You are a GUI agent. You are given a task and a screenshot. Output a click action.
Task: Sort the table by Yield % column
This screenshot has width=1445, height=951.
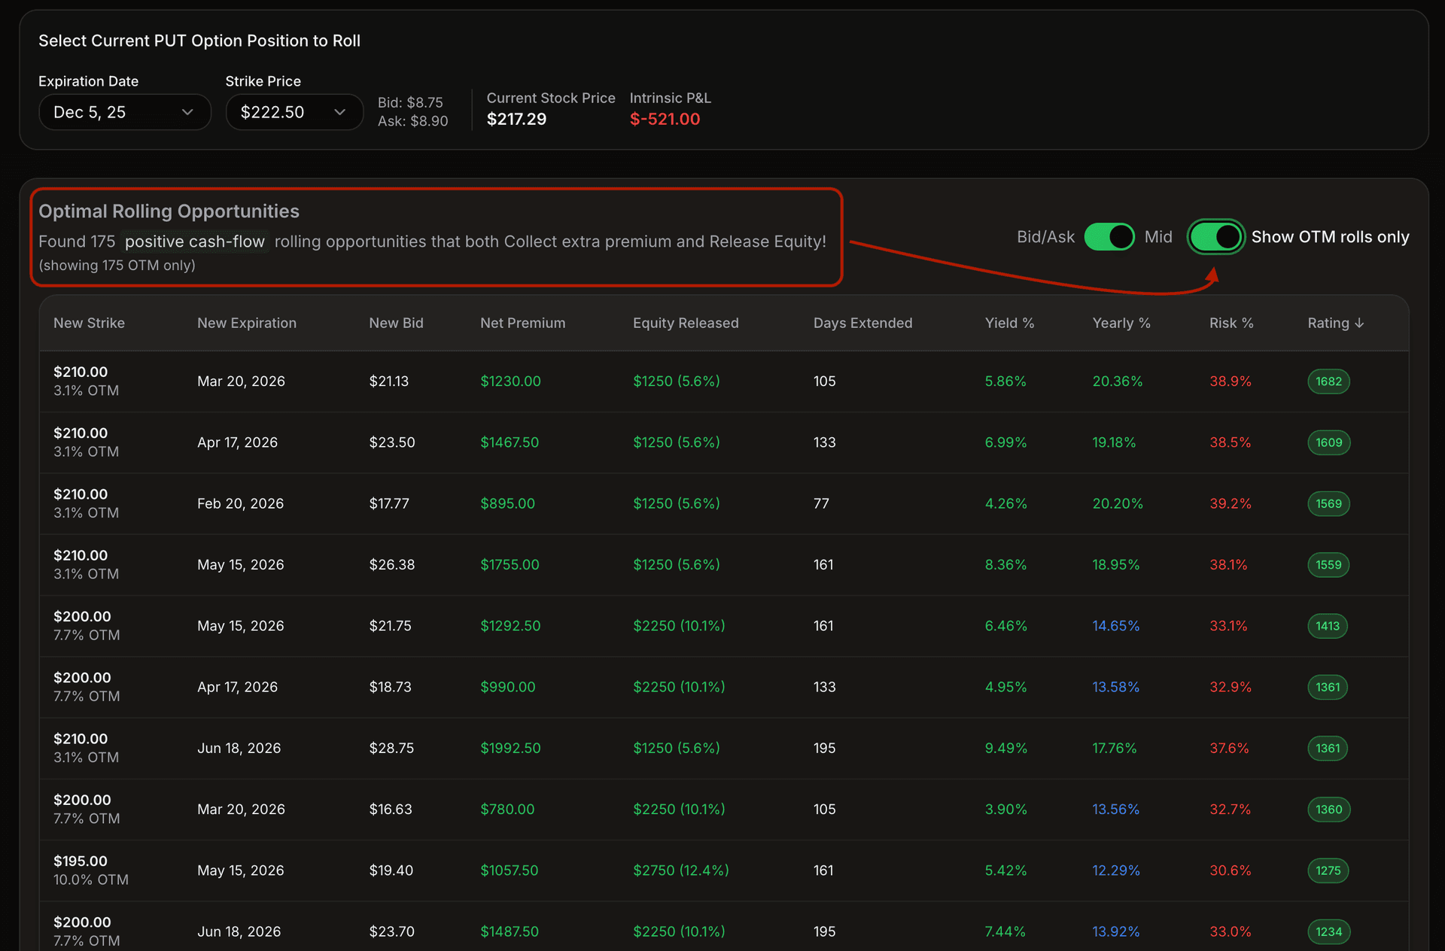pos(1009,323)
